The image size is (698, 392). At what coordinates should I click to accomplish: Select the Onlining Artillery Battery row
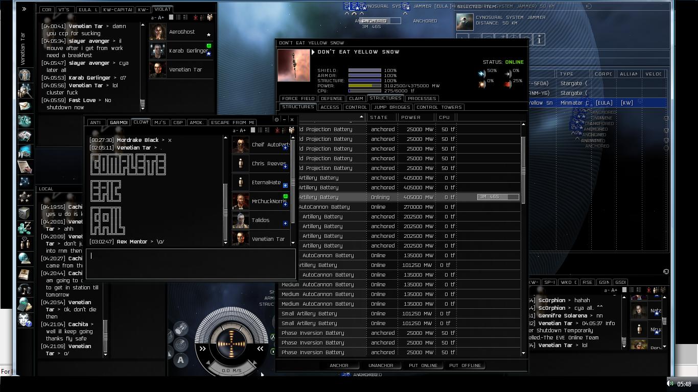400,197
